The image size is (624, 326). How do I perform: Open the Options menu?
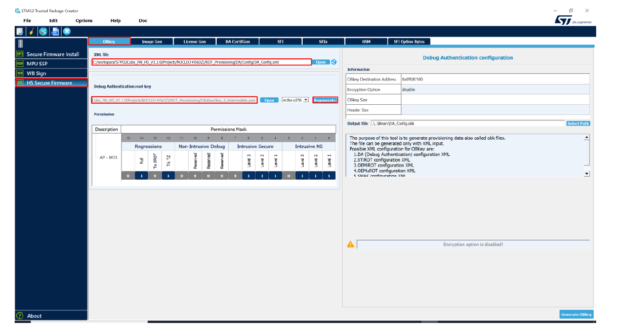click(84, 21)
